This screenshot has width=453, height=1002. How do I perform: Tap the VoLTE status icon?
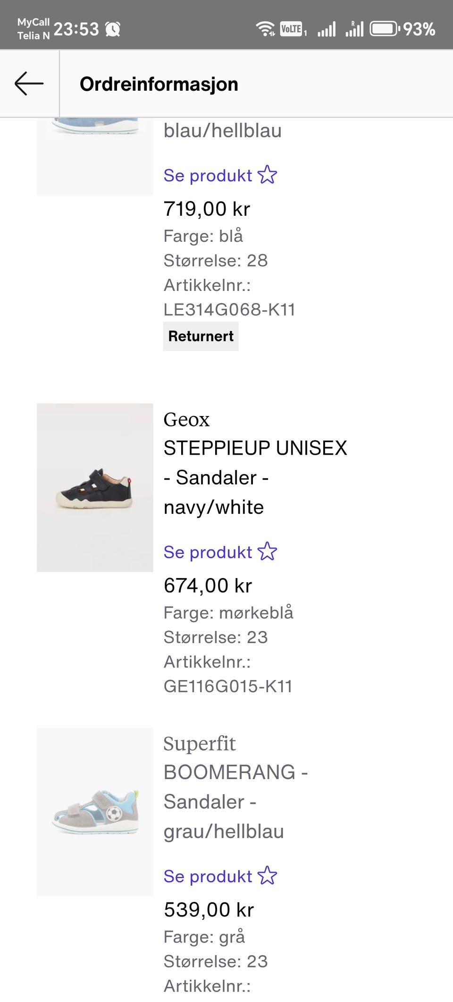(x=292, y=29)
